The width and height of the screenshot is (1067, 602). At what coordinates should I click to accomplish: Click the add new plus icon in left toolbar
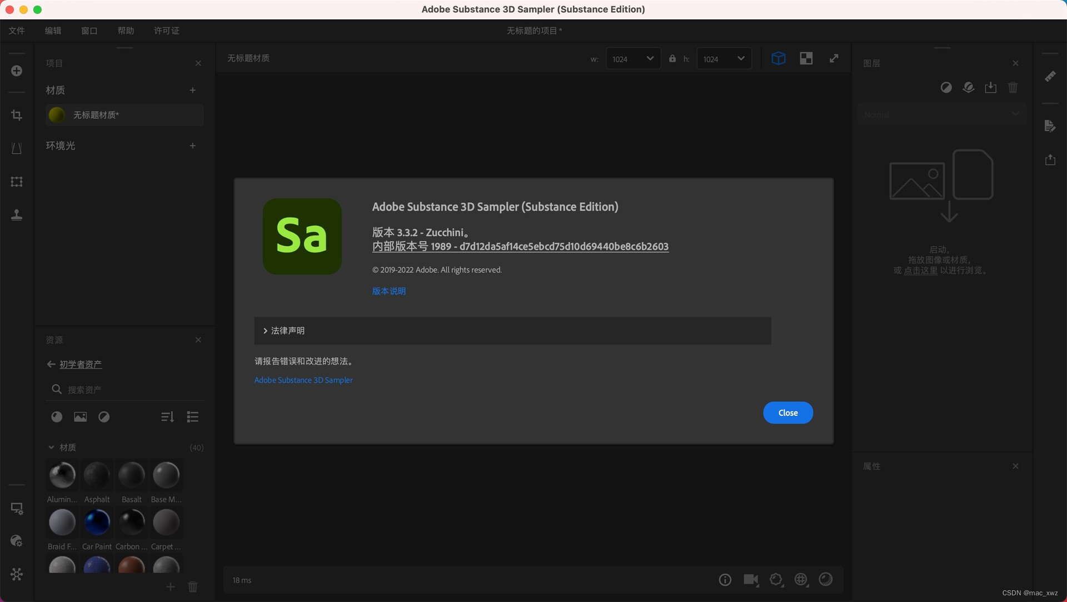click(x=17, y=71)
